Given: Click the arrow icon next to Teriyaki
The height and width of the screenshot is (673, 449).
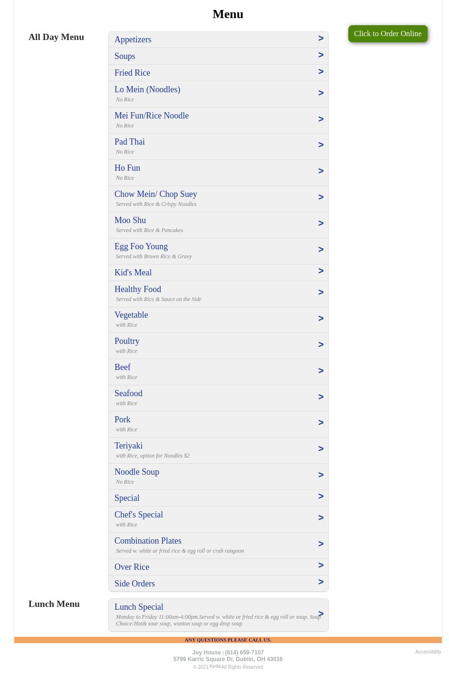Looking at the screenshot, I should pos(321,449).
